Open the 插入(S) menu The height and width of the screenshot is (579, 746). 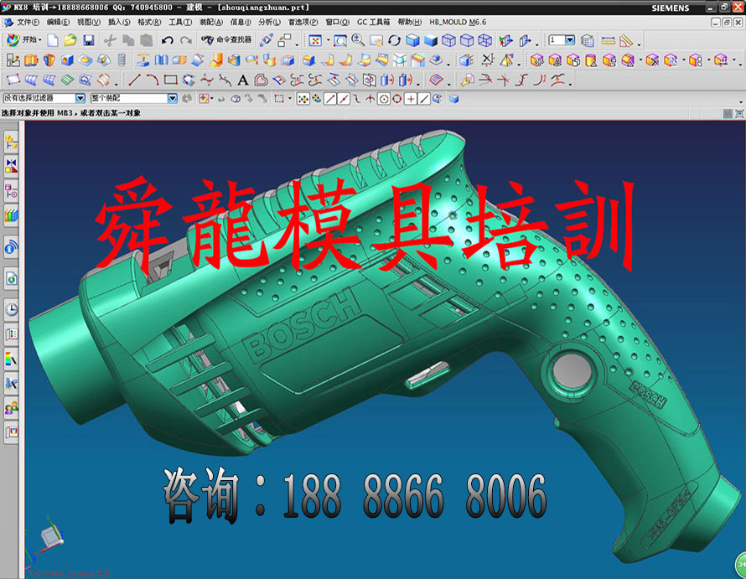(x=119, y=22)
